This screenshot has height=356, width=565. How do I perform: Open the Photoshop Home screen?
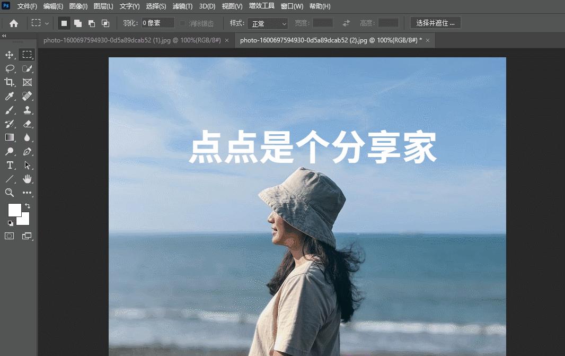coord(13,23)
